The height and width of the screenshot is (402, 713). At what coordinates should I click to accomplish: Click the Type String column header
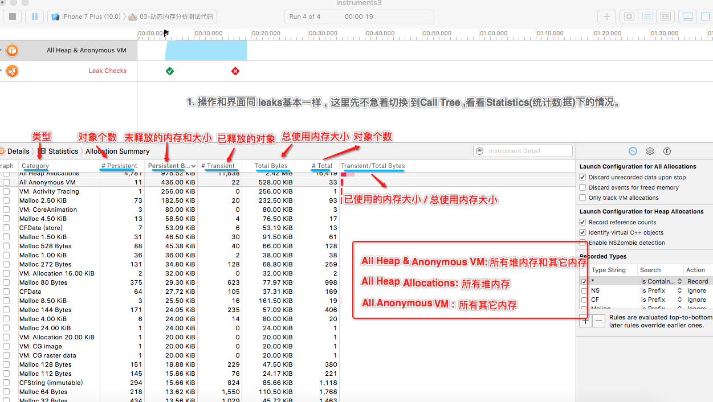pos(609,270)
